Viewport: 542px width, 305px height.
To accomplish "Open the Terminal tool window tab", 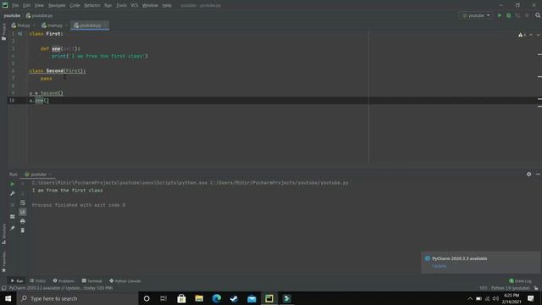I will point(92,280).
